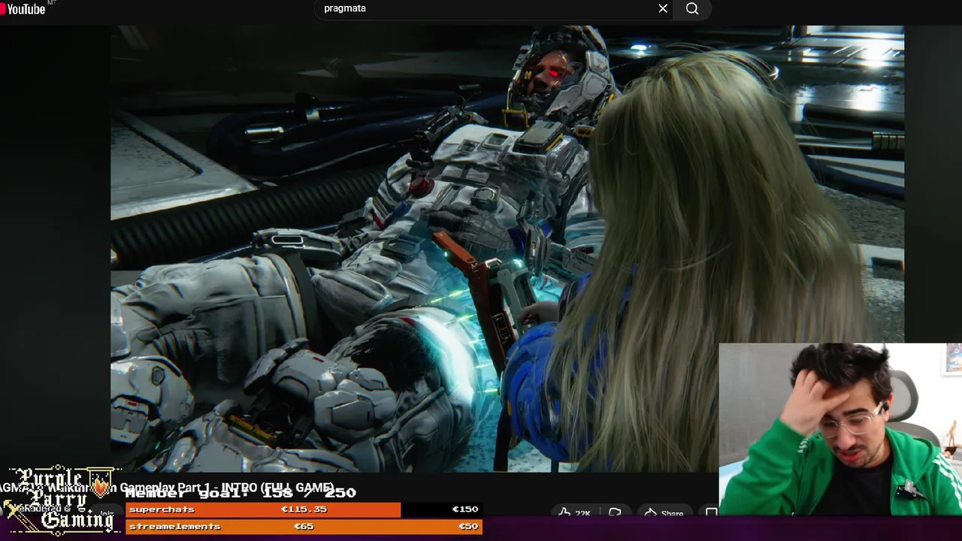Screen dimensions: 962x541
Task: Click the Member goal text
Action: 240,493
